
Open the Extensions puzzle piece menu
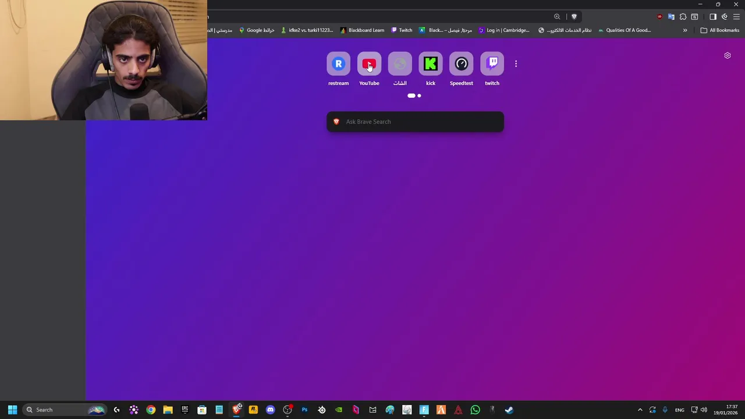click(x=683, y=16)
